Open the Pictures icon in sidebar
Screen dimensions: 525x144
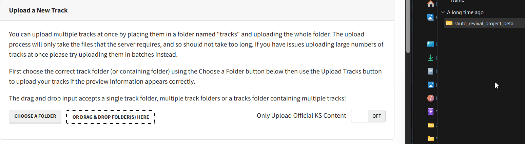(x=430, y=85)
